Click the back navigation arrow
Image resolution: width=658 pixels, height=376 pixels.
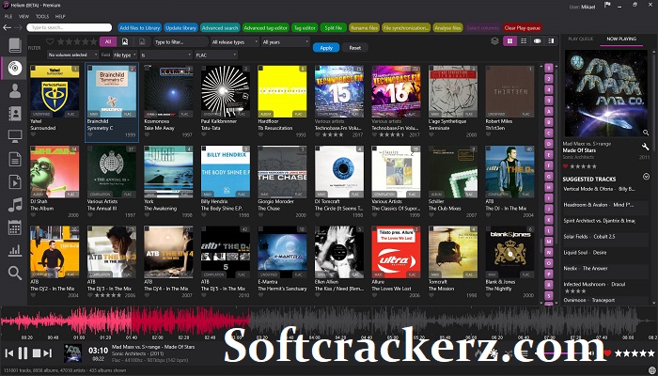pos(8,27)
